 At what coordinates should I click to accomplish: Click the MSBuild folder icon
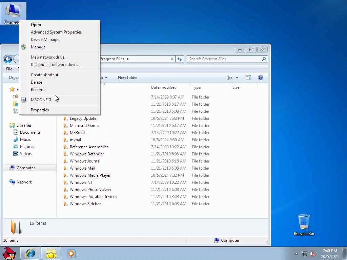(65, 133)
